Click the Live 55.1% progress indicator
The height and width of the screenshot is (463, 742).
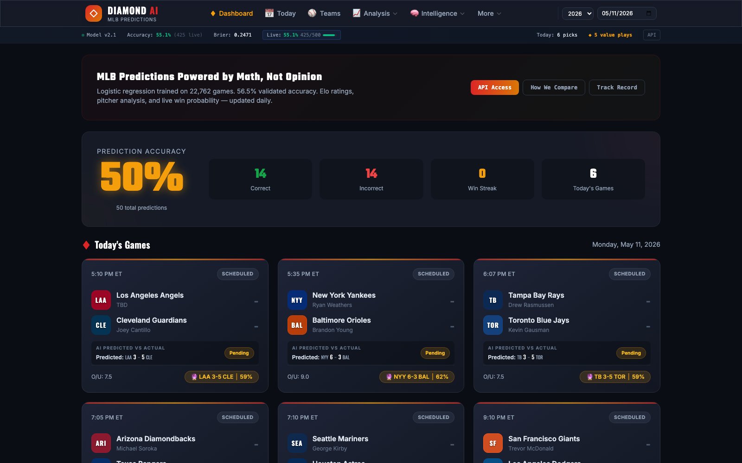pyautogui.click(x=301, y=35)
